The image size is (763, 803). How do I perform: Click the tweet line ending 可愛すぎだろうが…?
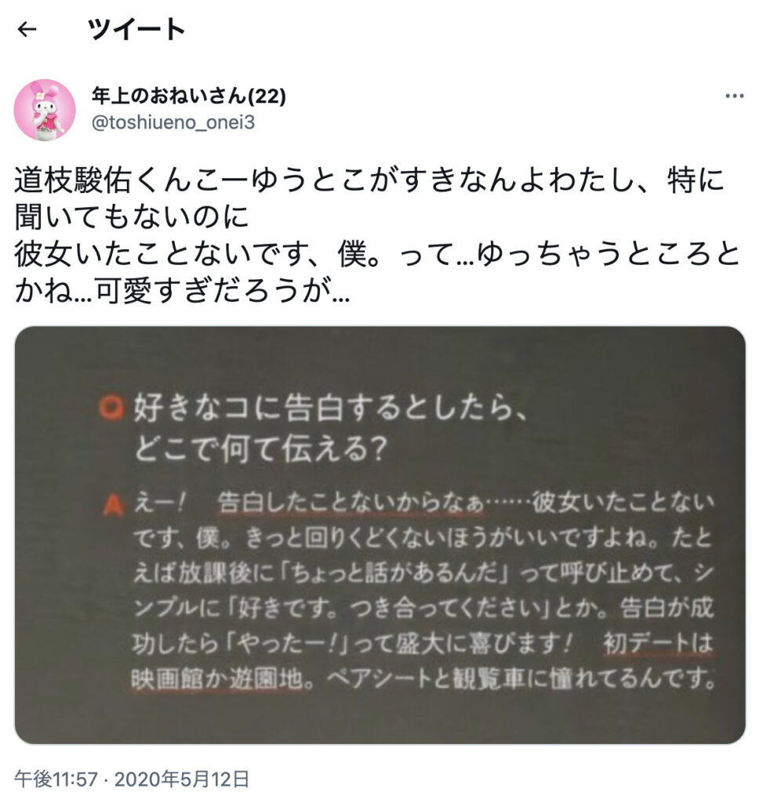point(182,291)
